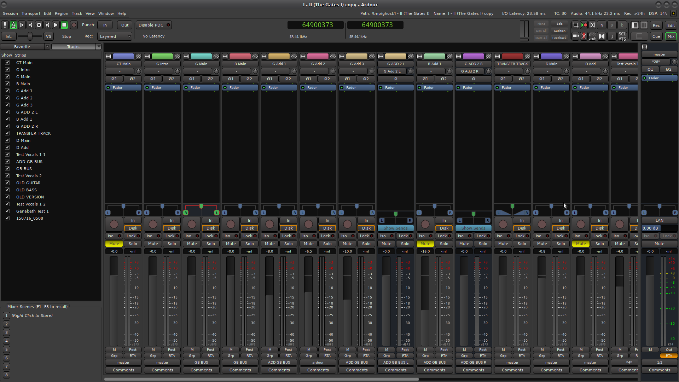Click the MIDI panic exclamation icon

(5, 25)
